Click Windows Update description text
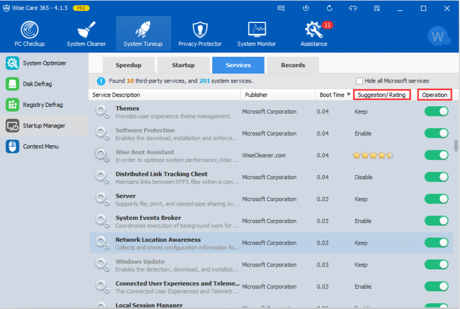The image size is (460, 309). click(177, 269)
